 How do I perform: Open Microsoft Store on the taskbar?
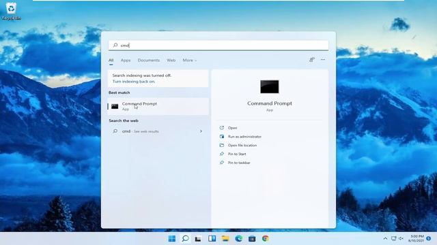252,239
